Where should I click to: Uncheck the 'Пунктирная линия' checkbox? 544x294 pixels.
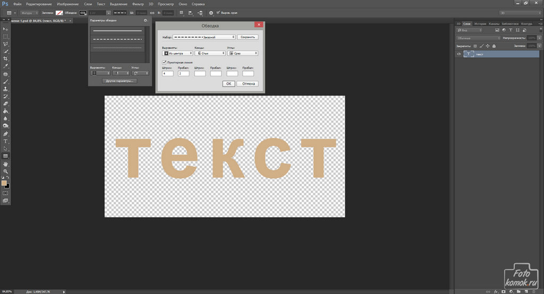click(164, 62)
